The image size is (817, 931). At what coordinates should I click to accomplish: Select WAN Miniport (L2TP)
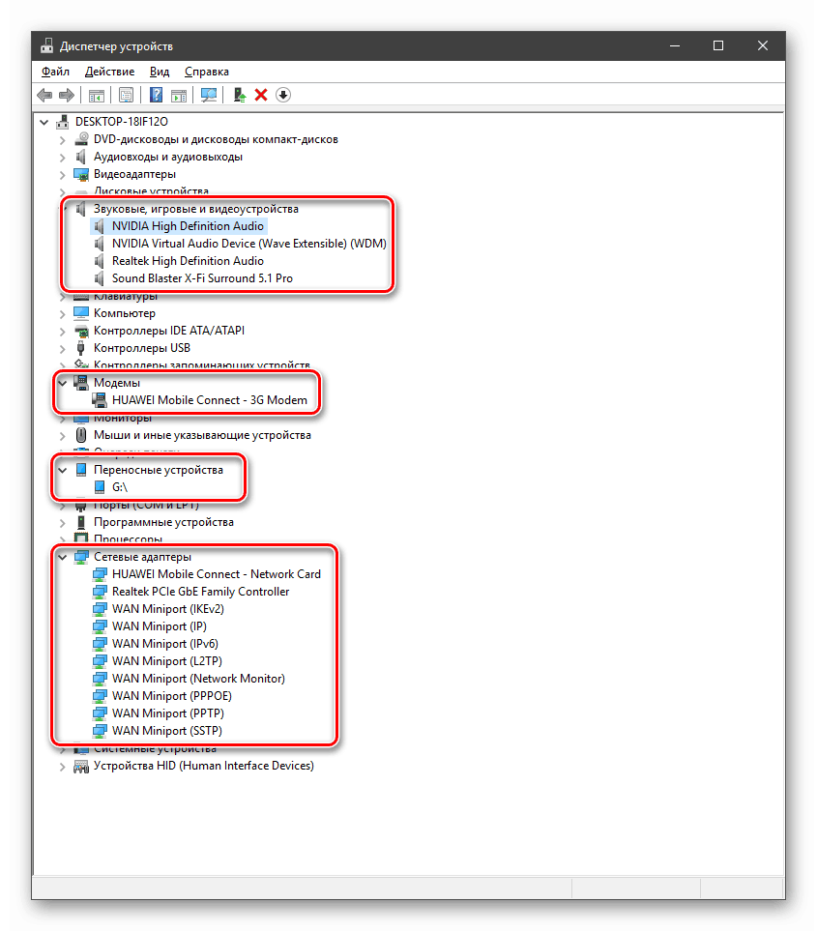[167, 661]
